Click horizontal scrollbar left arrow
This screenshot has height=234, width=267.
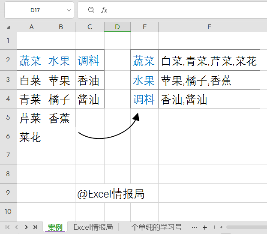pos(221,227)
